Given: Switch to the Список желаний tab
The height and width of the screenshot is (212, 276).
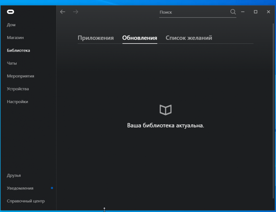Looking at the screenshot, I should click(189, 38).
